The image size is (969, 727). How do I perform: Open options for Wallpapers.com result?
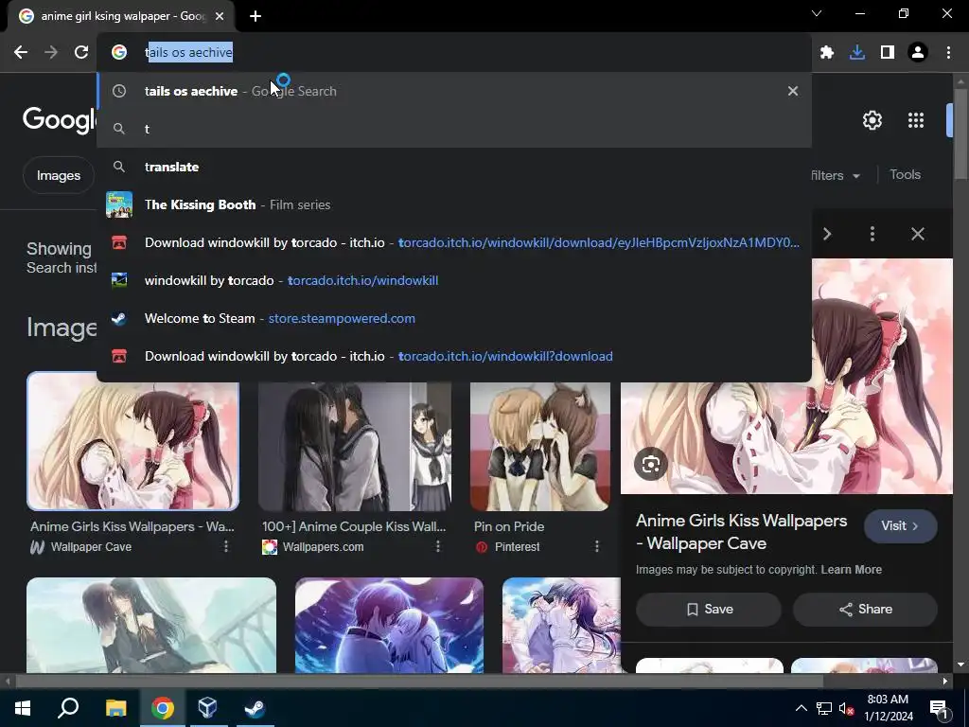(437, 546)
